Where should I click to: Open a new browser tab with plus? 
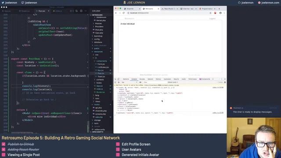click(219, 9)
